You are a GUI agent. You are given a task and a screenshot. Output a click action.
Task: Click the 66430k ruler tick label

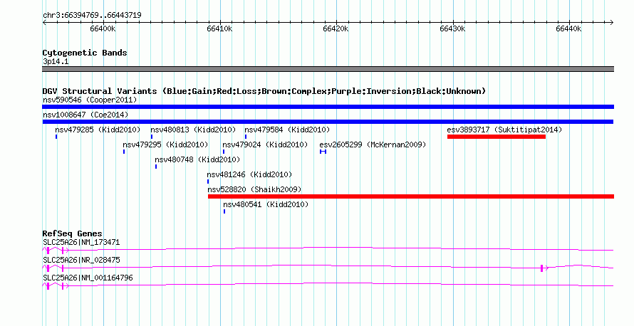[x=452, y=28]
